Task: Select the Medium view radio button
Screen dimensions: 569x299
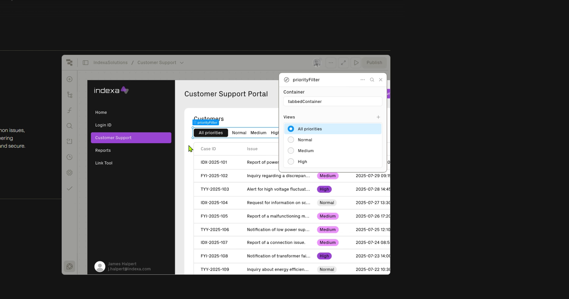Action: 291,151
